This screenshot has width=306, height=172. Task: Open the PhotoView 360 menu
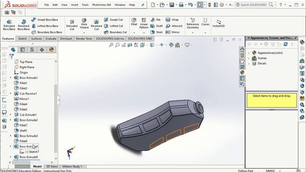coord(101,5)
